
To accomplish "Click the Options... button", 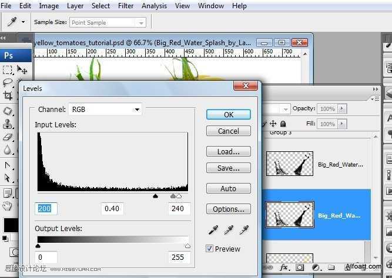I will (229, 209).
